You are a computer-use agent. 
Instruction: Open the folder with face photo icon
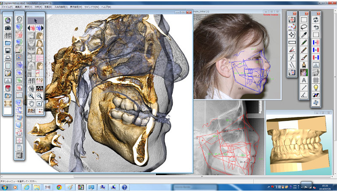(x=8, y=96)
